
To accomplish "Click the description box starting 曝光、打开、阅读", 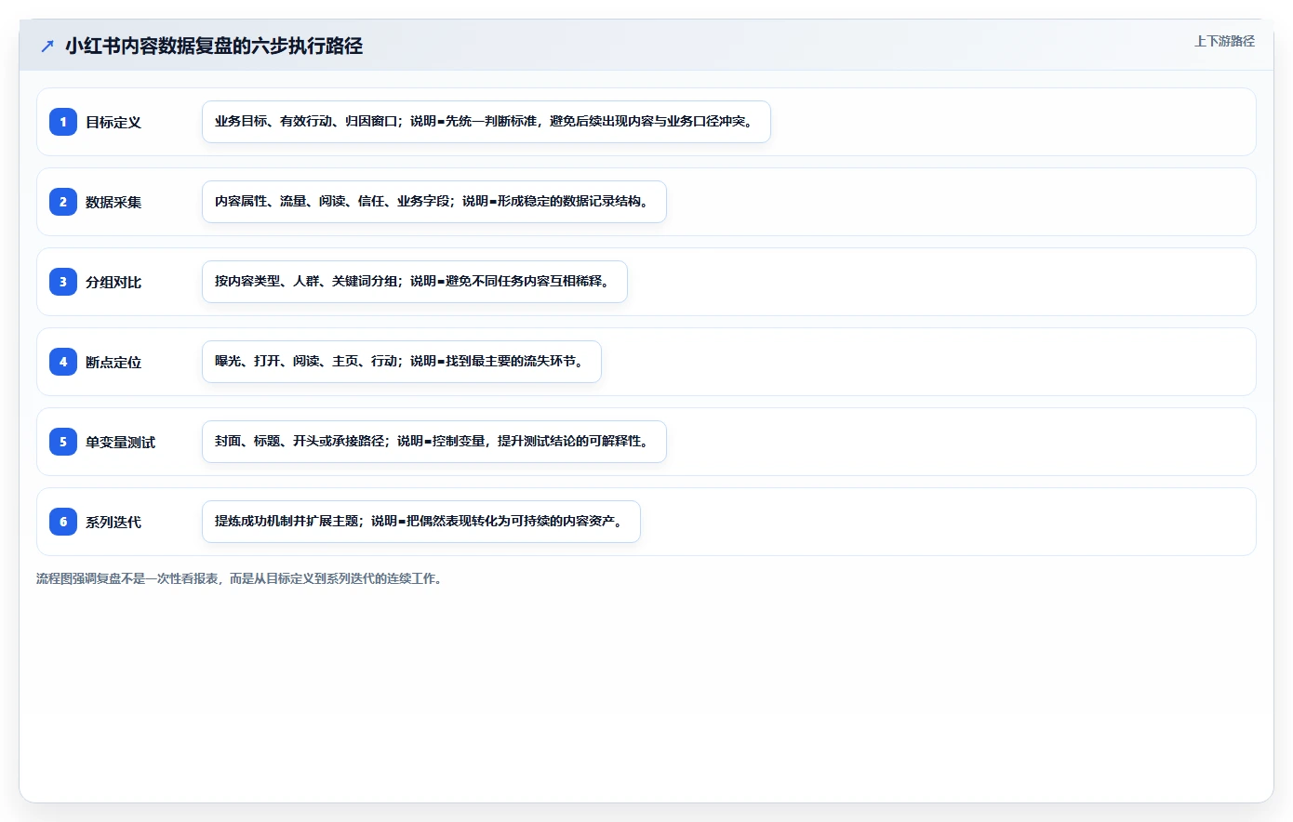I will (x=402, y=362).
